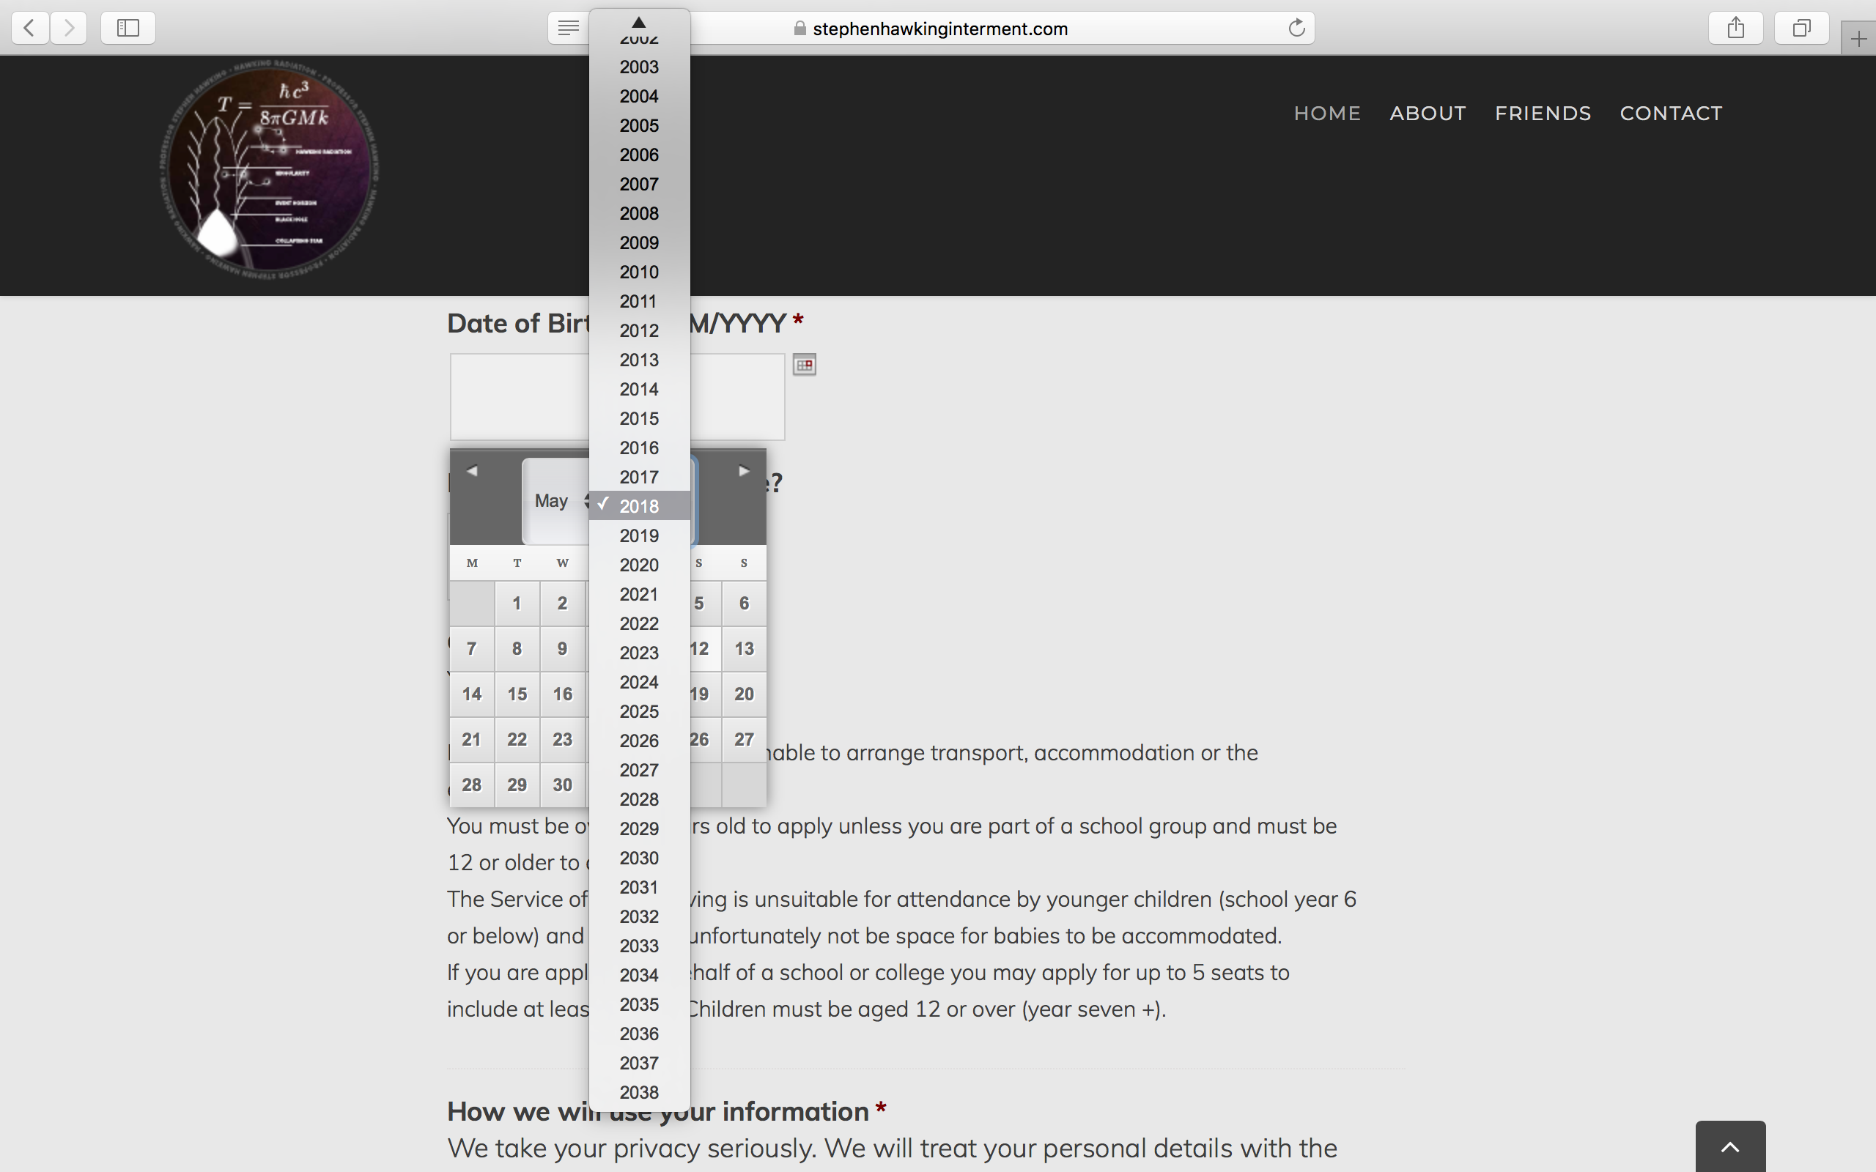This screenshot has height=1172, width=1876.
Task: Show the Safari sidebar
Action: [128, 29]
